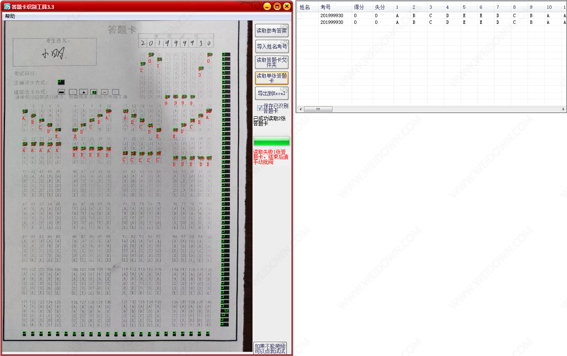Click the answer sheet app icon in title bar
This screenshot has width=567, height=356.
click(7, 6)
